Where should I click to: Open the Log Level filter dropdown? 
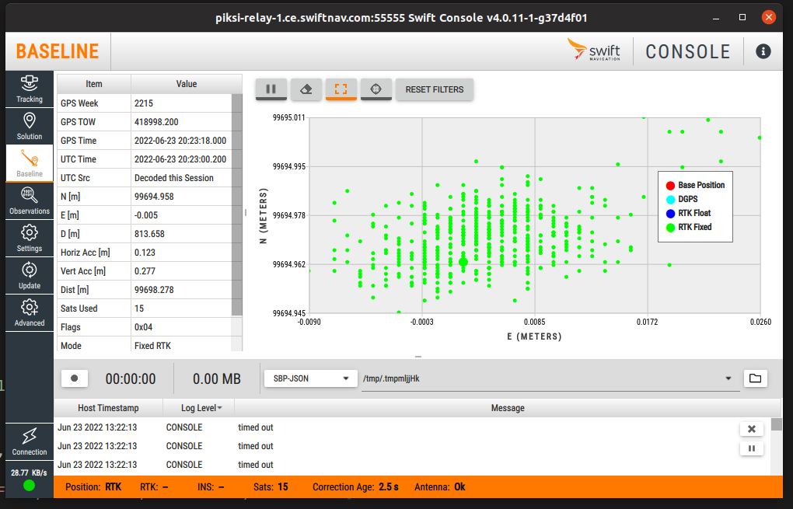[x=201, y=408]
